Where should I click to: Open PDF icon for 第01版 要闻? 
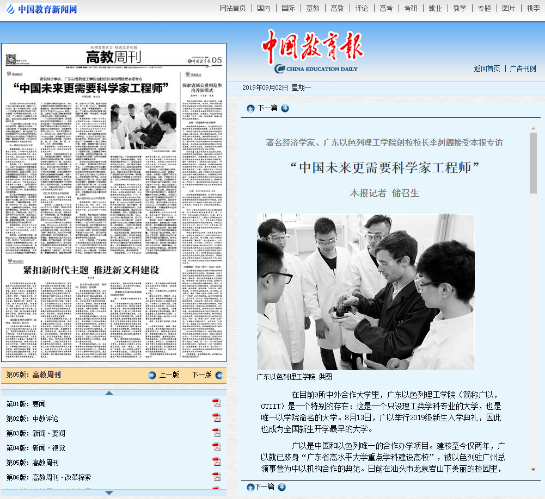click(x=216, y=403)
